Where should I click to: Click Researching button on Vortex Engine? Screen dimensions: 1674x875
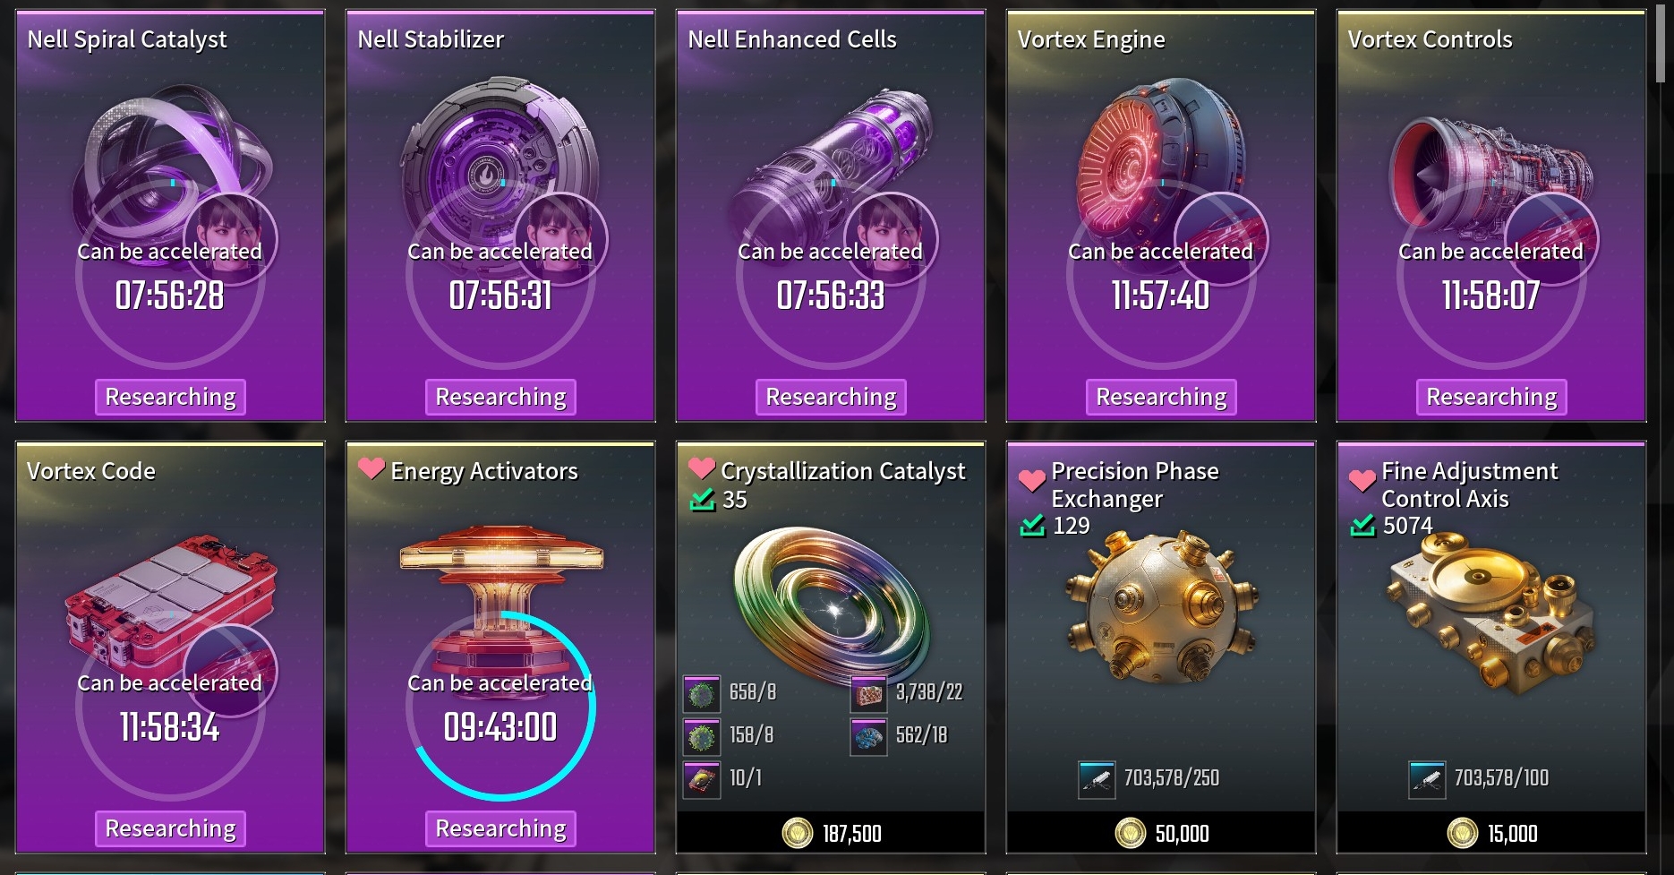tap(1161, 397)
